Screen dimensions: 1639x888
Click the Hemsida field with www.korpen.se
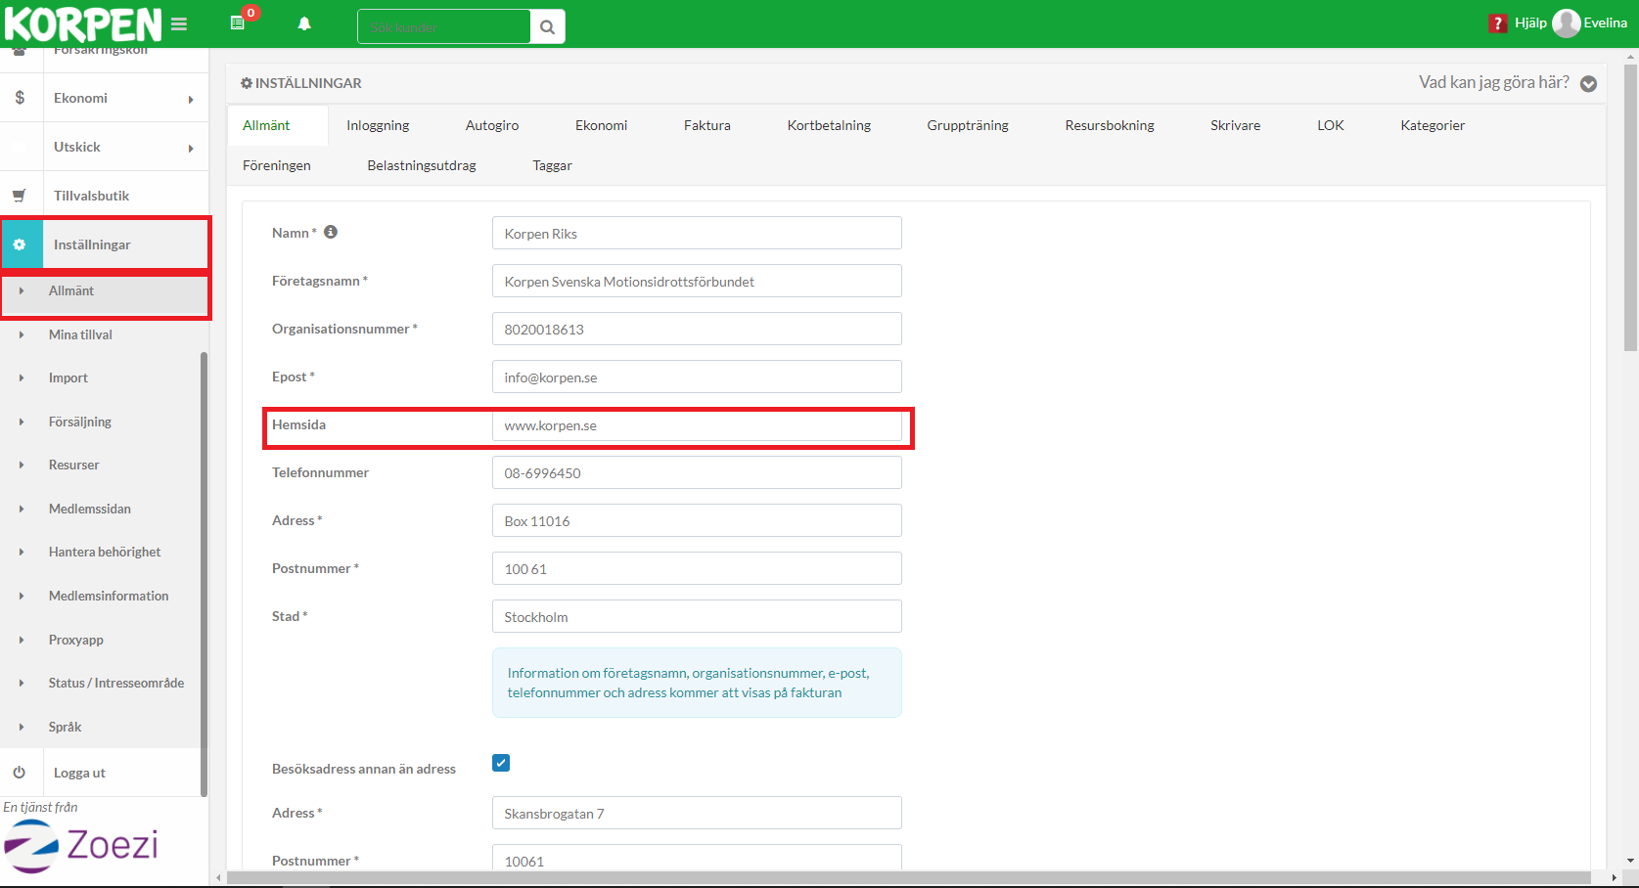pyautogui.click(x=697, y=425)
